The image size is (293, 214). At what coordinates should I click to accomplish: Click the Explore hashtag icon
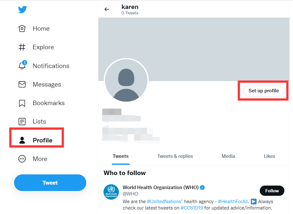click(22, 47)
